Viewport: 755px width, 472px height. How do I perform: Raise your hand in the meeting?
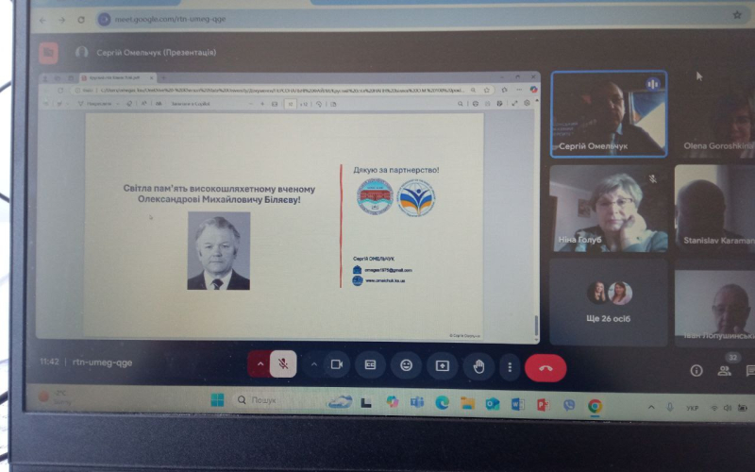478,366
